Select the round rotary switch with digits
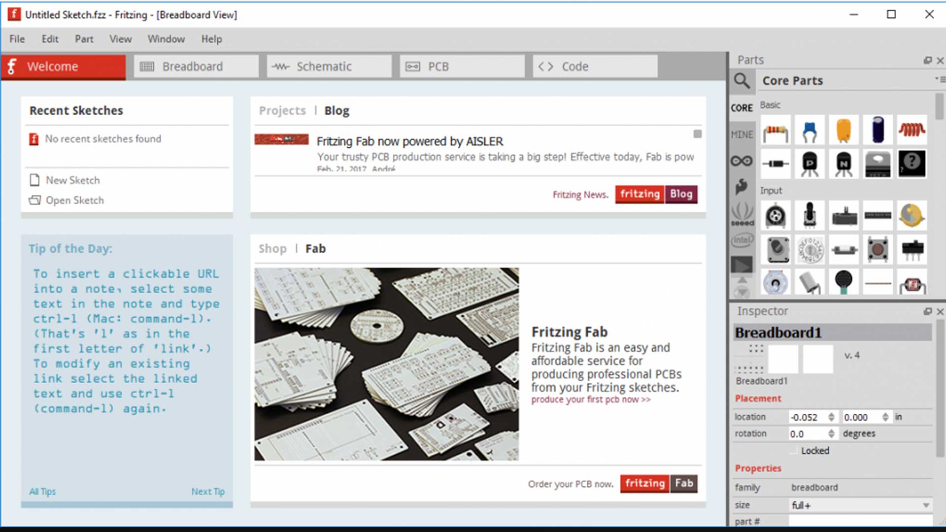Image resolution: width=946 pixels, height=532 pixels. (x=810, y=249)
